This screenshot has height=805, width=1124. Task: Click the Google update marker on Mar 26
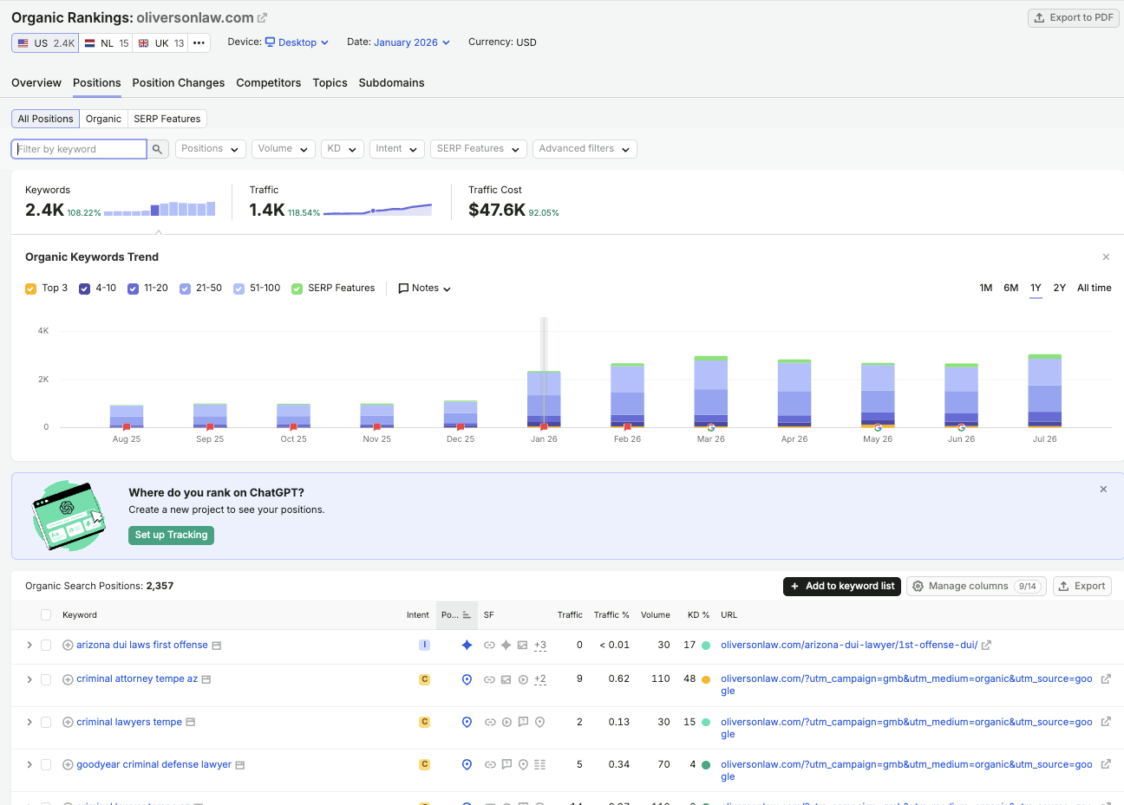[x=711, y=427]
